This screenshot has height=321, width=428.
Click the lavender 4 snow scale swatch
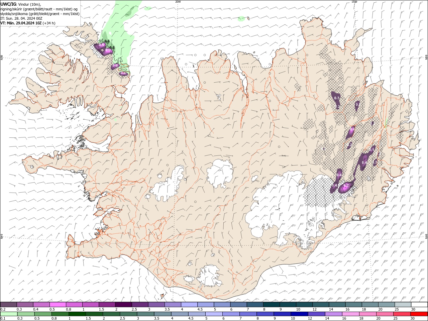pos(189,304)
